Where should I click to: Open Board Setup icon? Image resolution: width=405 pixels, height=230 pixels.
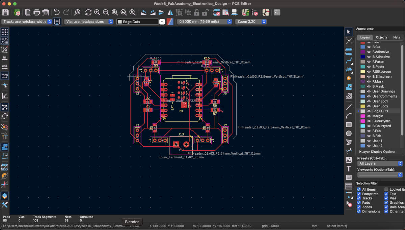tap(17, 12)
